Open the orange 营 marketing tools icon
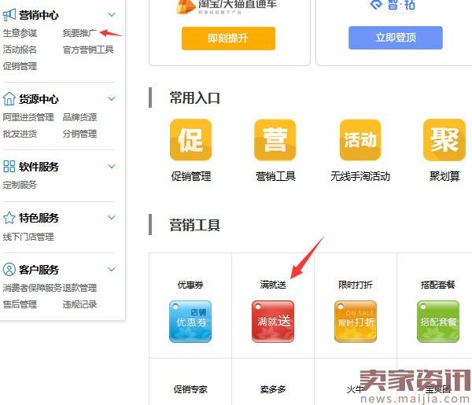This screenshot has width=472, height=405. pos(275,140)
